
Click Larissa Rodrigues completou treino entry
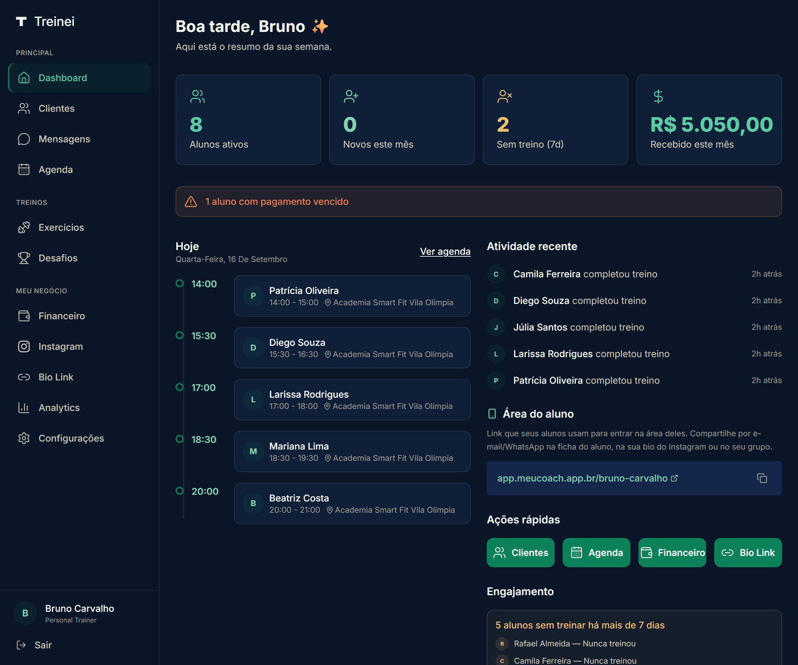point(634,354)
